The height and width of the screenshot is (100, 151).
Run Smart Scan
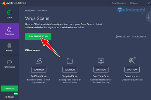(x=38, y=36)
